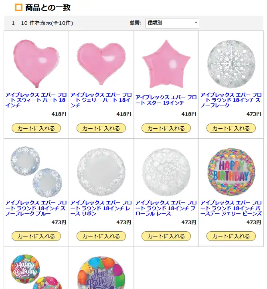Add レース リボン balloon to cart
This screenshot has width=267, height=289.
pos(101,236)
